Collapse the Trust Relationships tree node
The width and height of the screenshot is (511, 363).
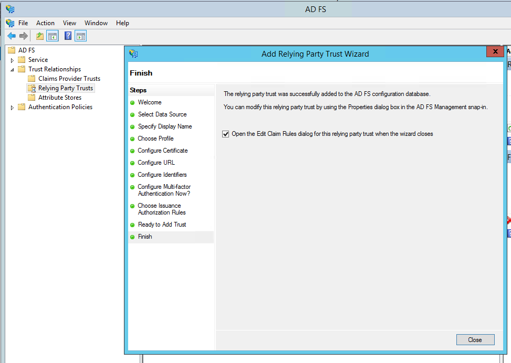12,70
